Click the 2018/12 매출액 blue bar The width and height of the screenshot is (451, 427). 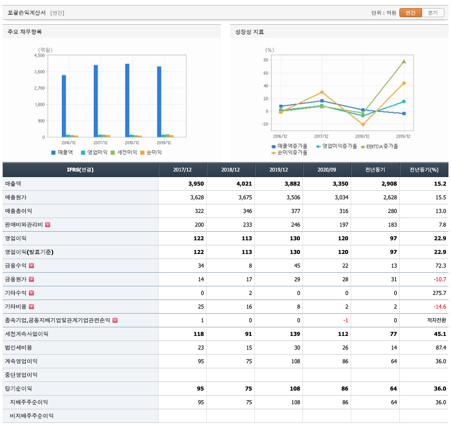pos(127,100)
